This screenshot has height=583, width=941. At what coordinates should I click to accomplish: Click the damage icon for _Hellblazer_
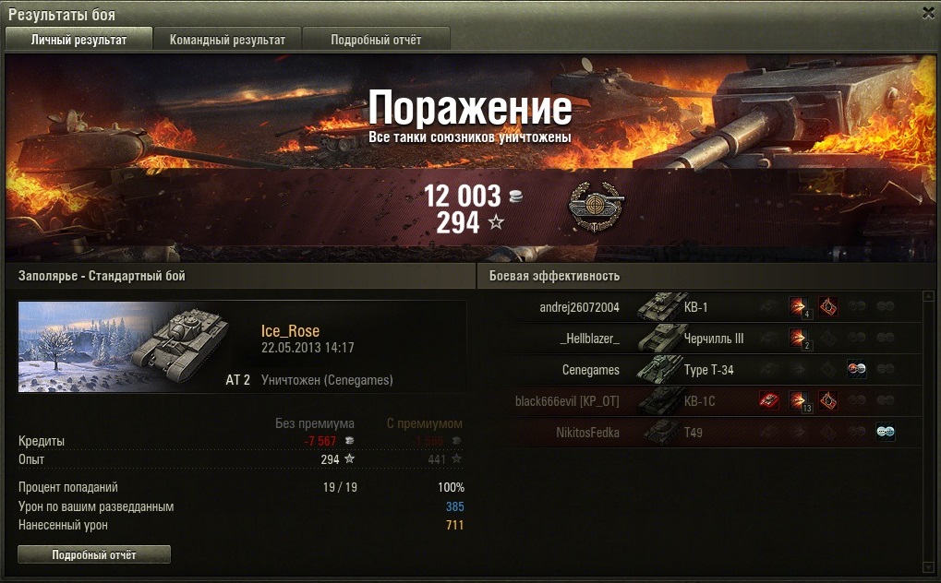coord(799,339)
